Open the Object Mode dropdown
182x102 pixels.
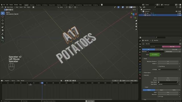tap(10, 7)
